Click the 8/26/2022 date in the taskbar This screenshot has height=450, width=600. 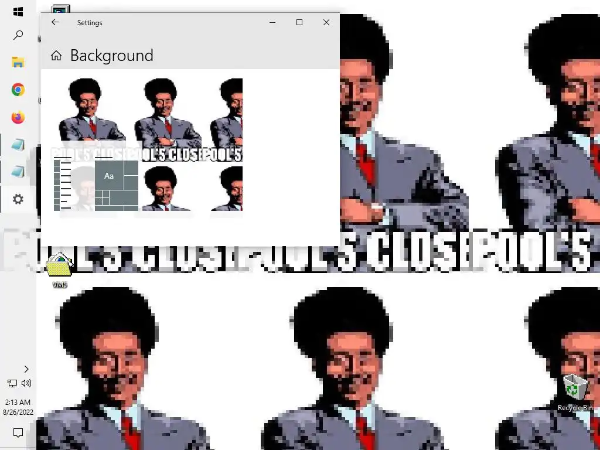pos(18,412)
